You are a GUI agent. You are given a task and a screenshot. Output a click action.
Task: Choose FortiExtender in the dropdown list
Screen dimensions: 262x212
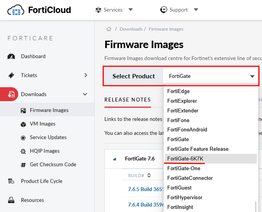pos(183,110)
